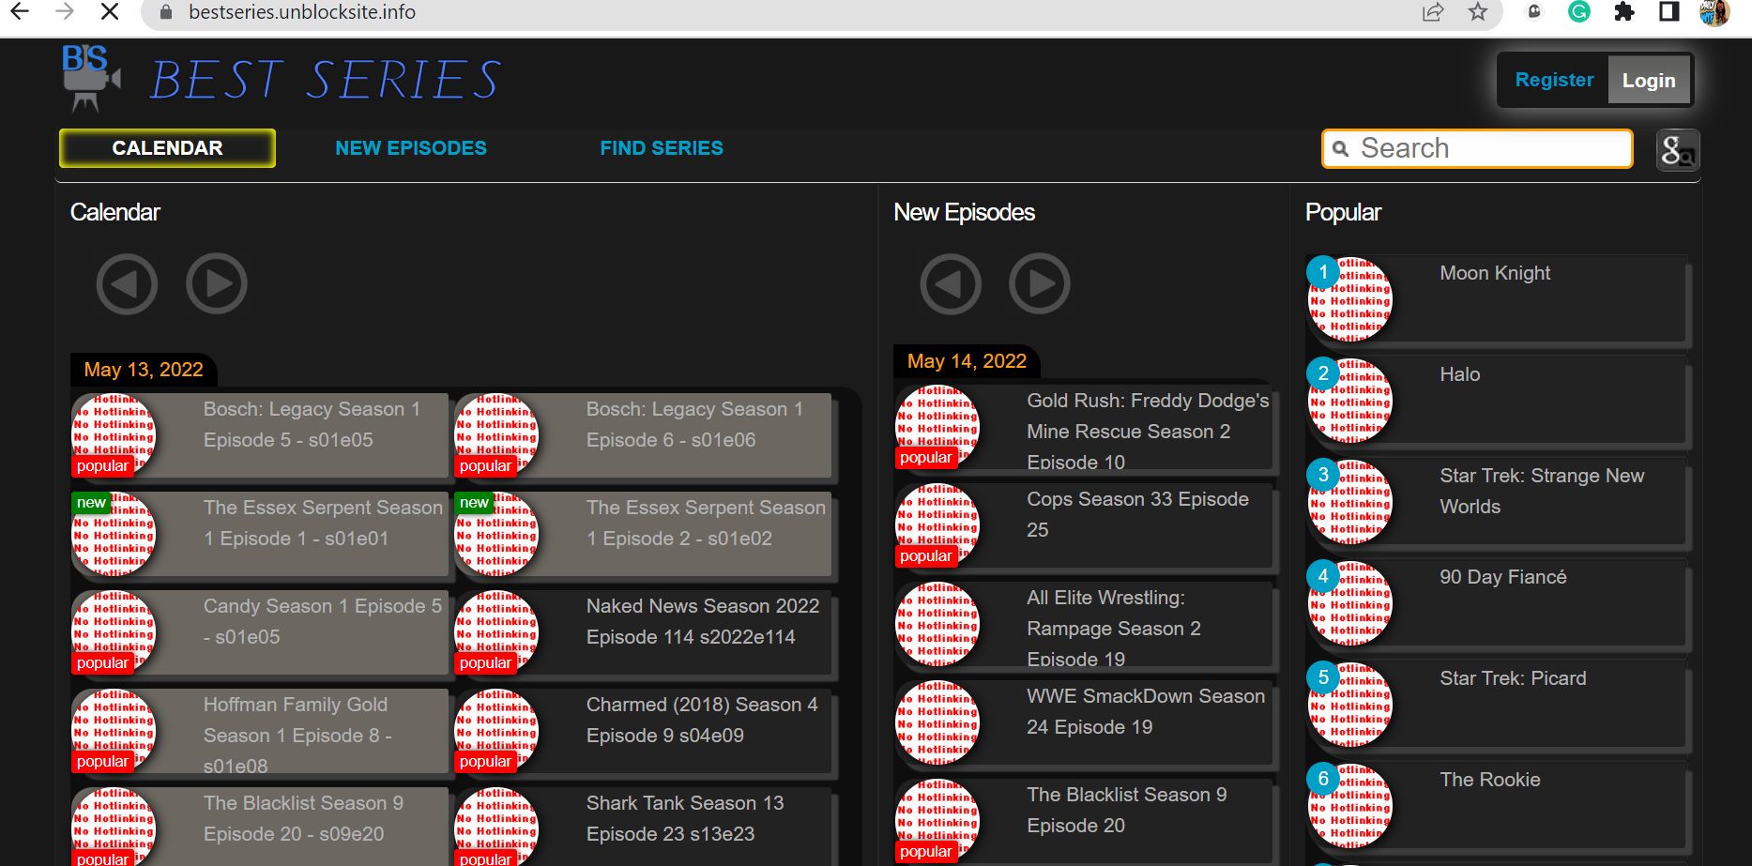Open Moon Knight from Popular list
The height and width of the screenshot is (866, 1752).
click(x=1495, y=273)
